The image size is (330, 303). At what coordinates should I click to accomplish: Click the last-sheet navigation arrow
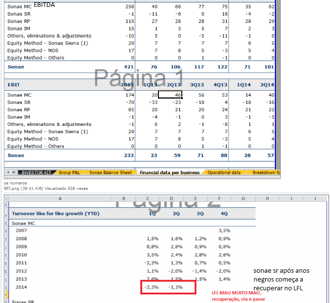pyautogui.click(x=14, y=172)
